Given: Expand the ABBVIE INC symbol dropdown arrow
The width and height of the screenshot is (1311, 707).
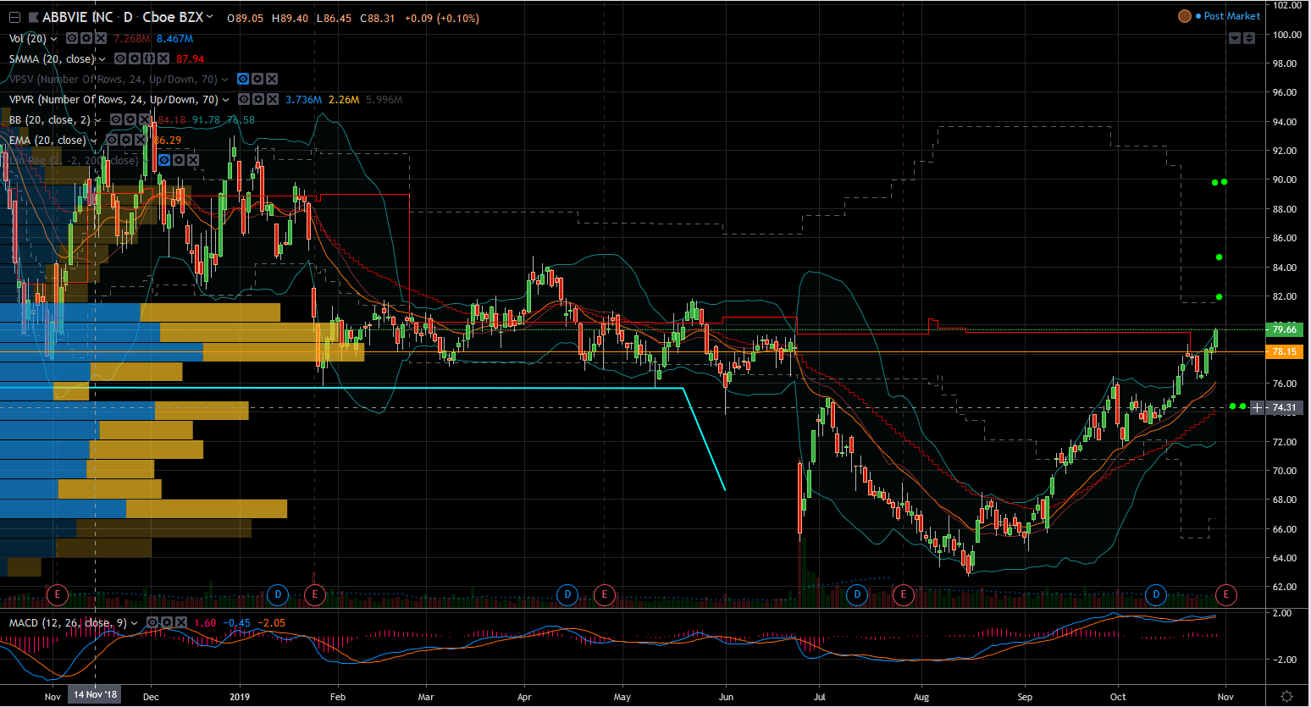Looking at the screenshot, I should [210, 17].
